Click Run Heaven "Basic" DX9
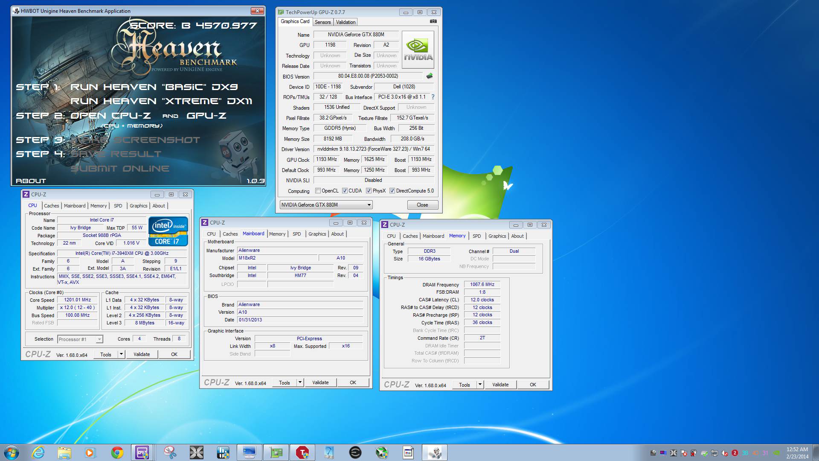The width and height of the screenshot is (819, 461). pyautogui.click(x=154, y=87)
